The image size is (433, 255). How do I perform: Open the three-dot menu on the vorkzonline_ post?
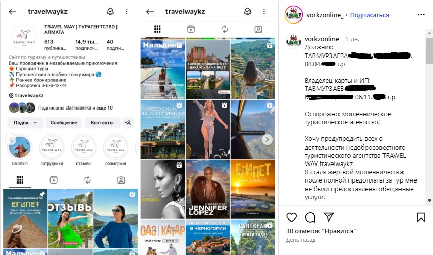pyautogui.click(x=421, y=15)
